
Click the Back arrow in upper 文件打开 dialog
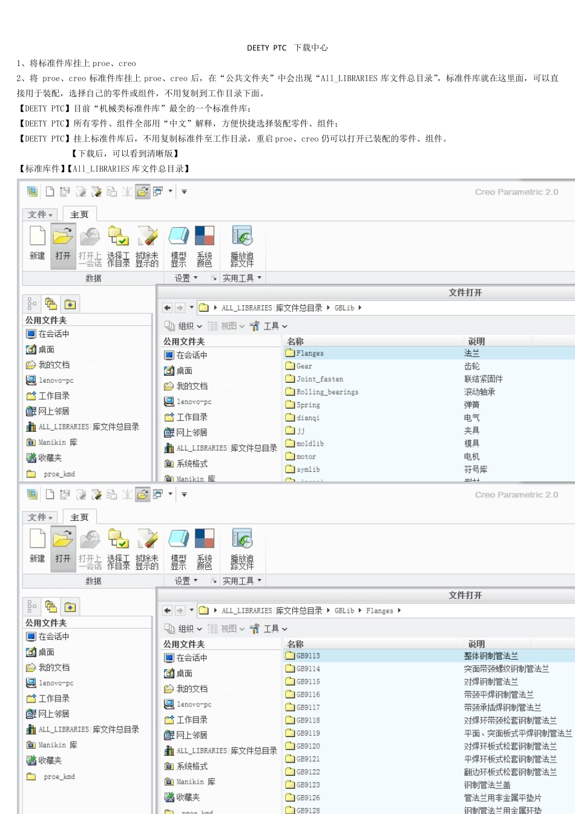(168, 308)
